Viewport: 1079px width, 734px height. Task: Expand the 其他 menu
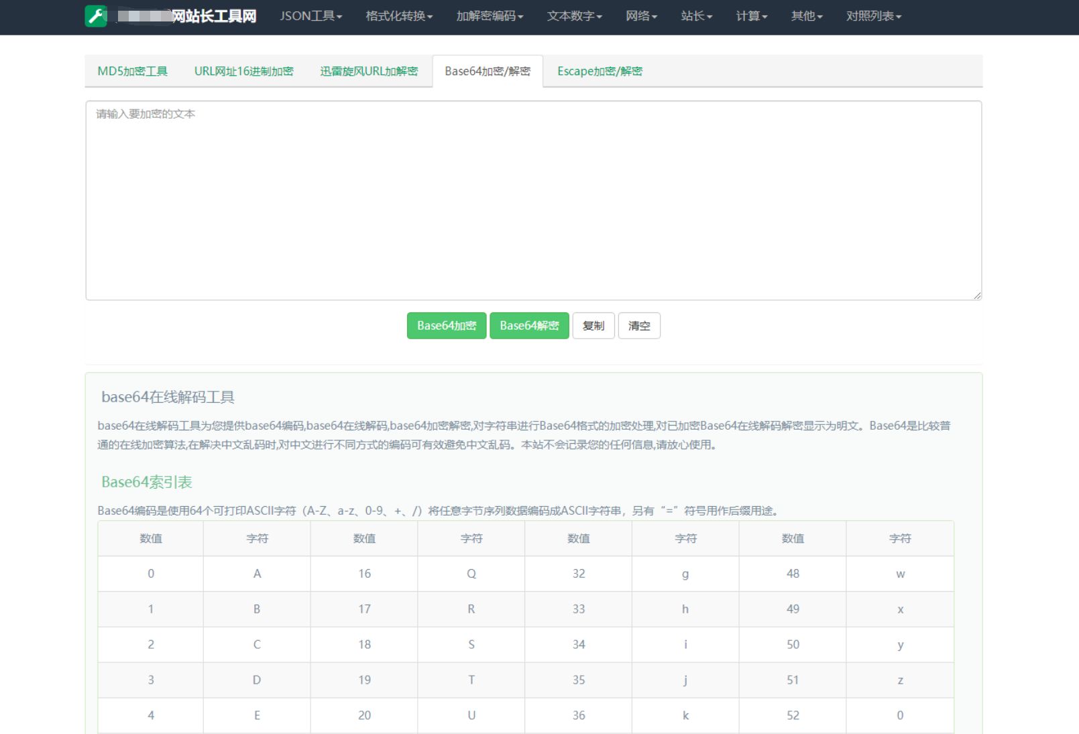tap(806, 16)
